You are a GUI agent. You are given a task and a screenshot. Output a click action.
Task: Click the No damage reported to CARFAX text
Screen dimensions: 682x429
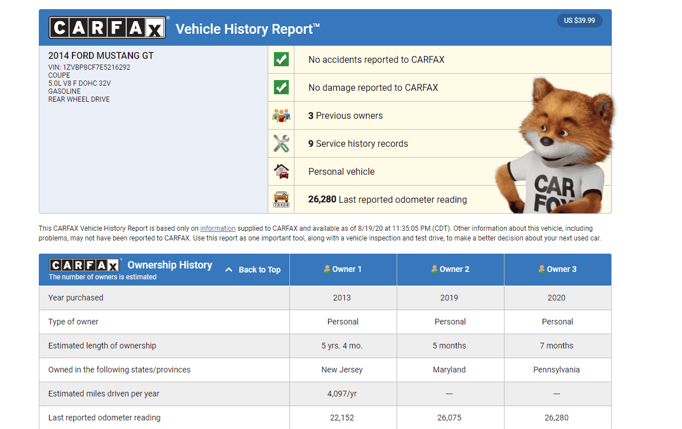(373, 87)
